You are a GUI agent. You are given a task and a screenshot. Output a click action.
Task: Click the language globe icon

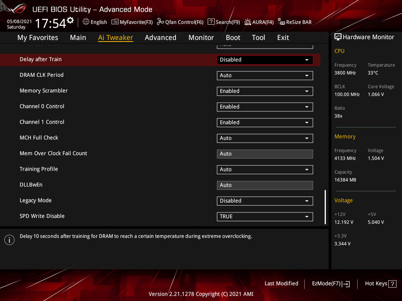coord(86,22)
